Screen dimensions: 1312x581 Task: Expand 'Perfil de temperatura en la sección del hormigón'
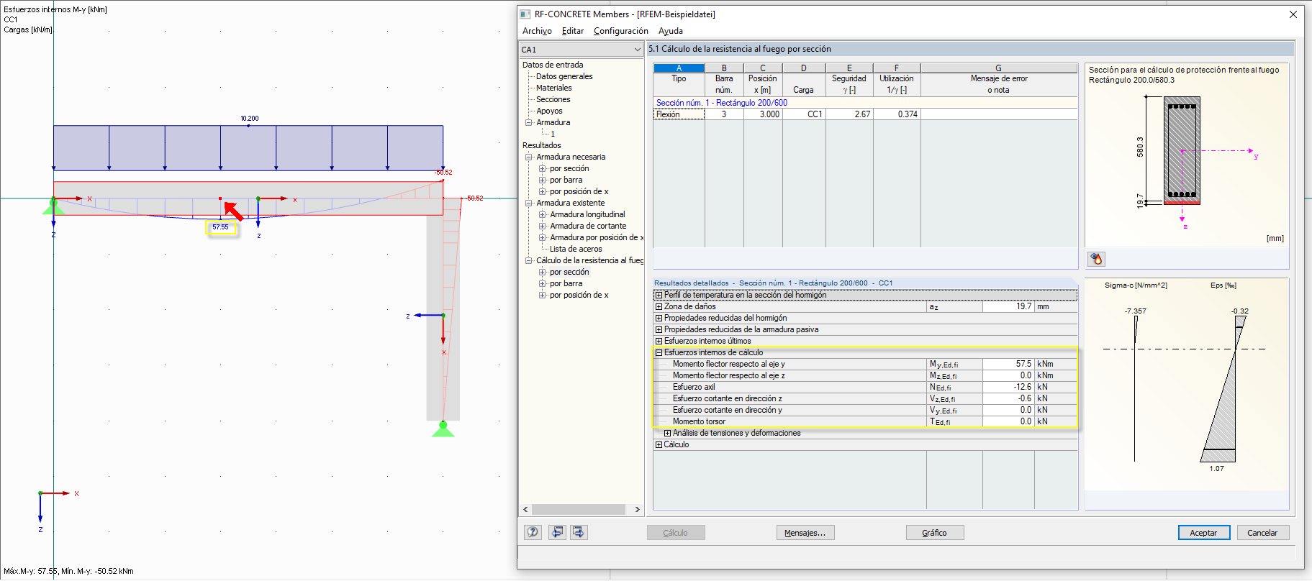click(x=659, y=295)
